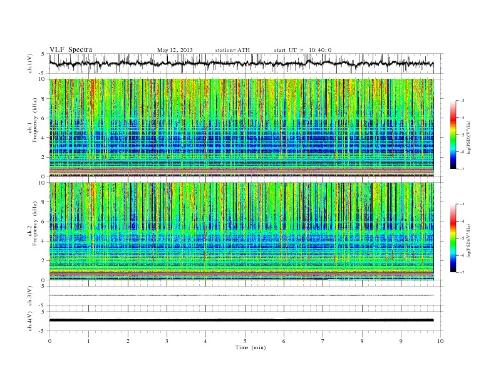Click the ch.1 spectrogram color bar
The height and width of the screenshot is (383, 496).
[453, 135]
